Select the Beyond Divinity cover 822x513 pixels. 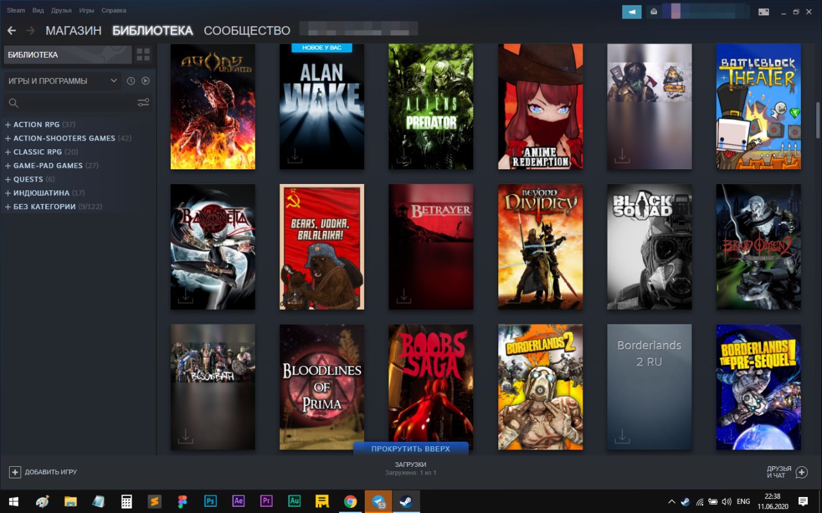click(x=541, y=247)
